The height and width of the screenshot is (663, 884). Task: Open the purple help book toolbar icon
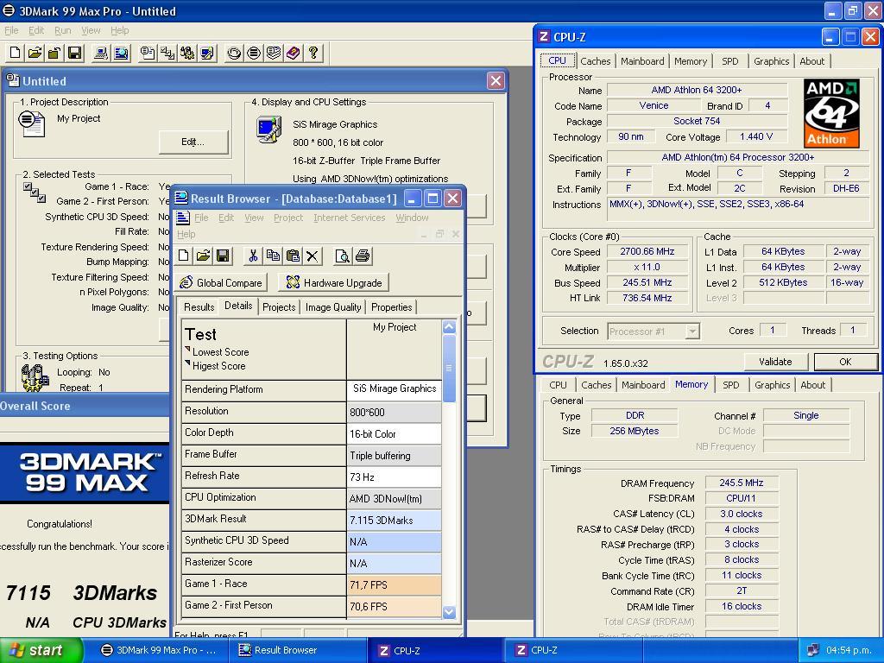(x=294, y=53)
